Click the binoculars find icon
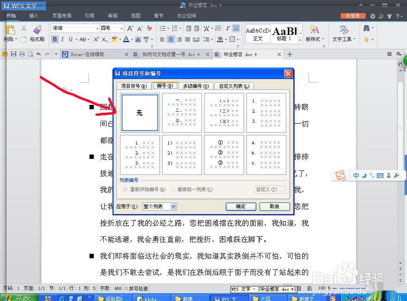 [366, 28]
